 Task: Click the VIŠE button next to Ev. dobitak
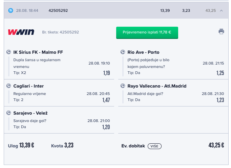point(154,146)
